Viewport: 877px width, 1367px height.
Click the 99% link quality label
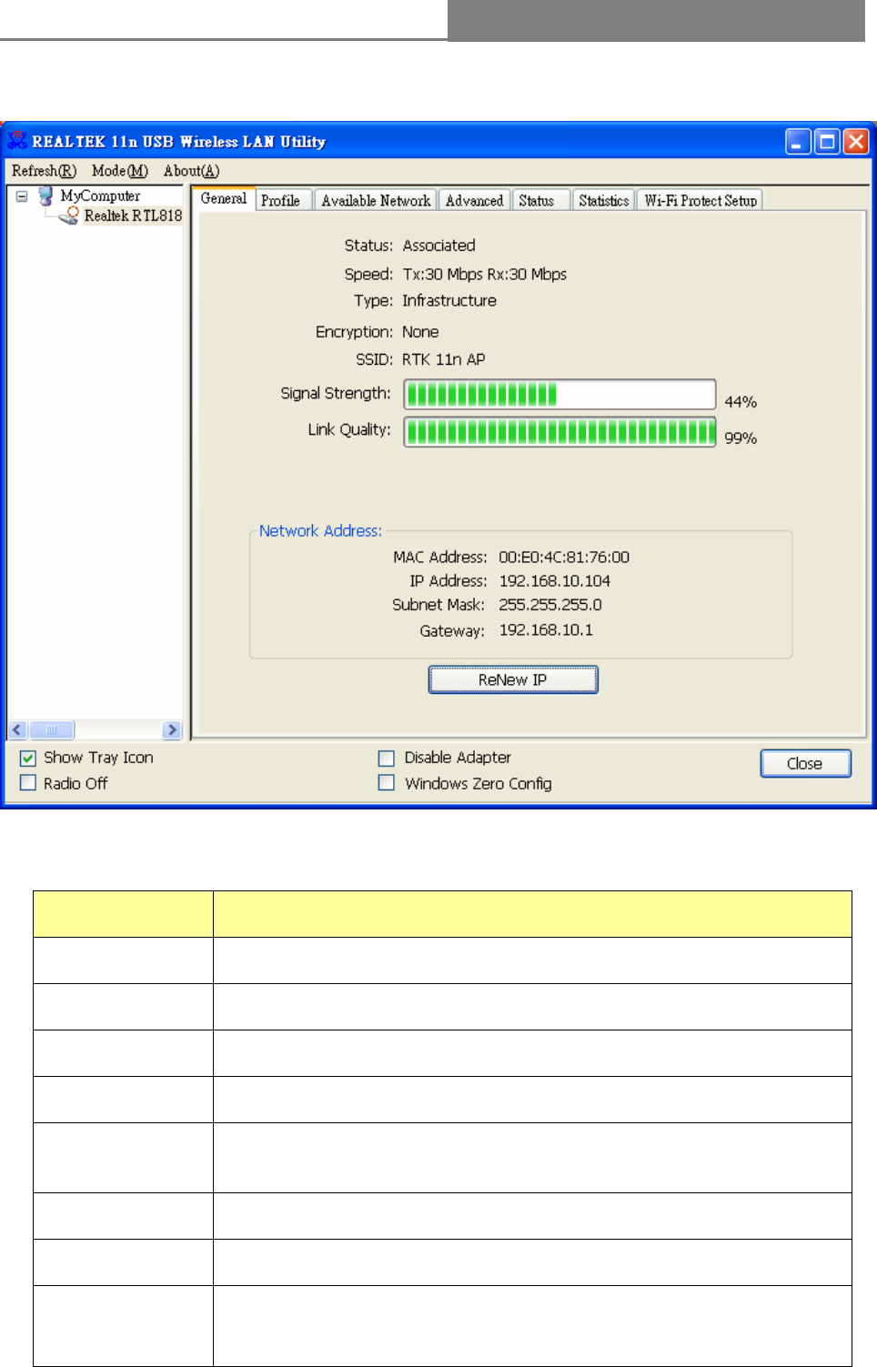pos(741,437)
